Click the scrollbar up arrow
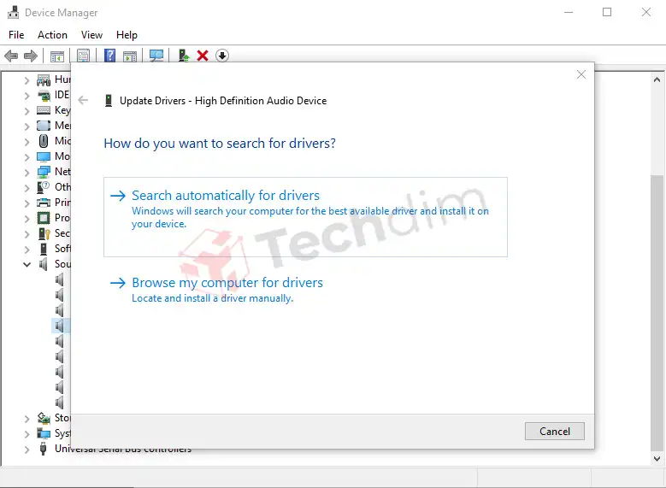This screenshot has height=488, width=666. coord(657,79)
